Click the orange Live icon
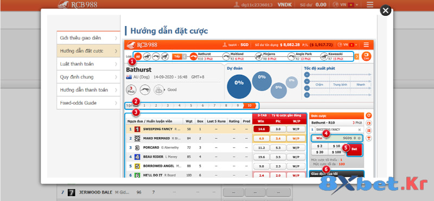 (366, 56)
